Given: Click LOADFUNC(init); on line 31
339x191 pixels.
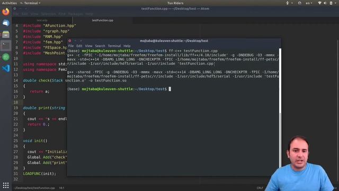Looking at the screenshot, I should tap(40, 173).
